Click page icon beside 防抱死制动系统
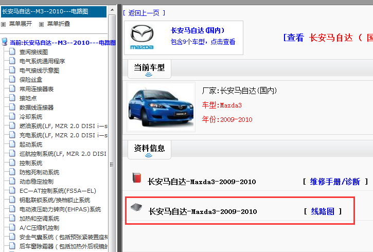373x252 pixels. 12,172
